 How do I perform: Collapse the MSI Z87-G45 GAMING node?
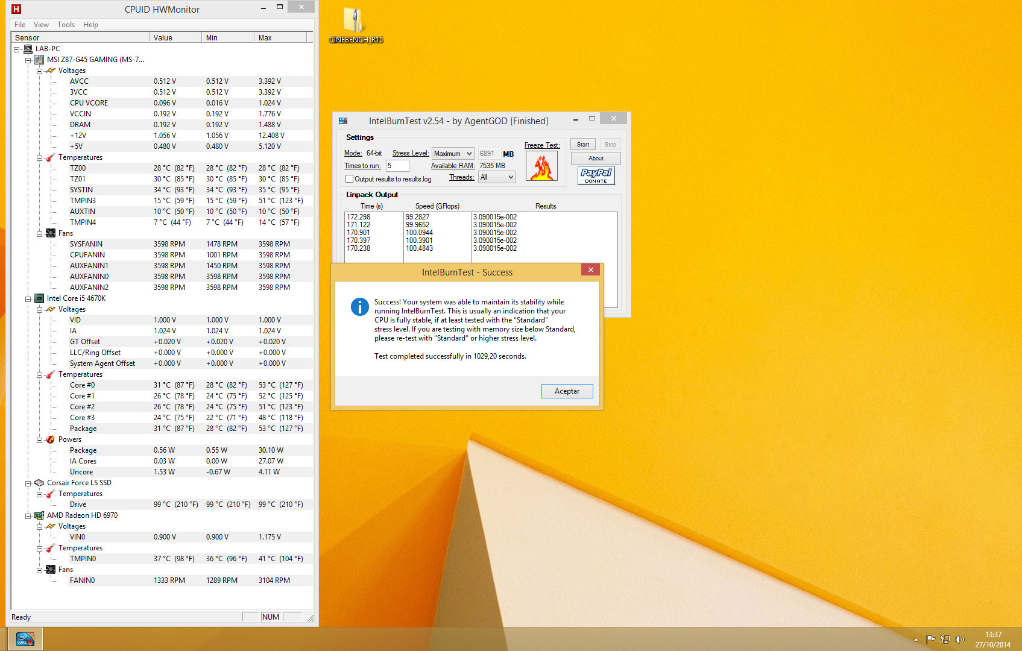click(x=28, y=60)
